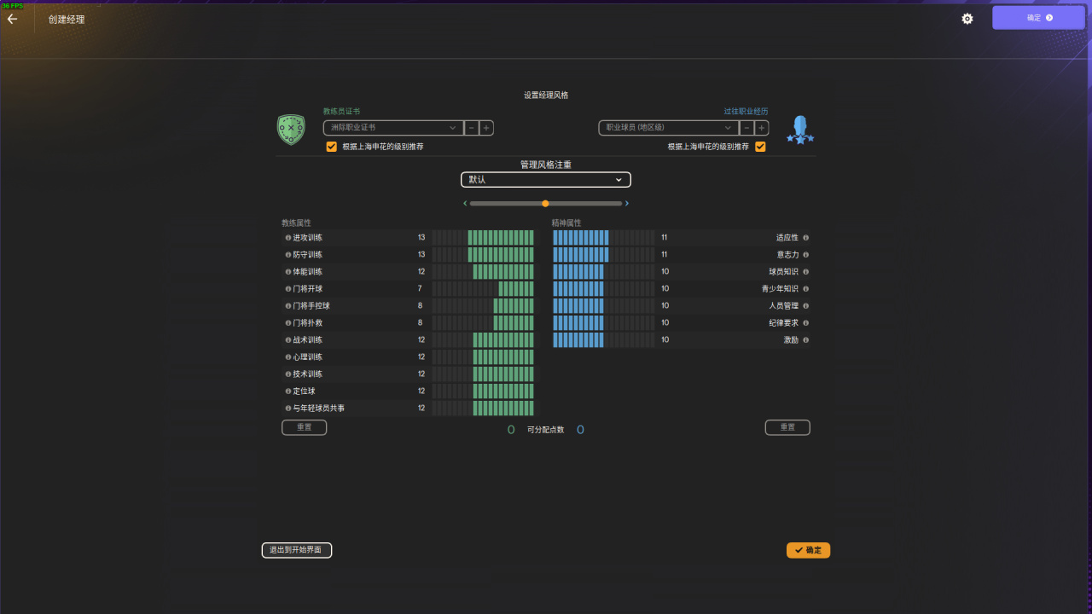The height and width of the screenshot is (614, 1092).
Task: Show info for 青少年知识 attribute
Action: tap(805, 289)
